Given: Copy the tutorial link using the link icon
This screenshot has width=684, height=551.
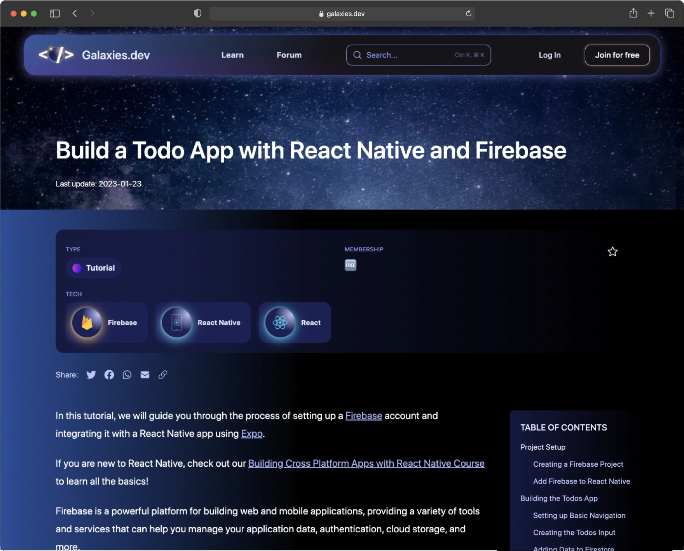Looking at the screenshot, I should [163, 375].
